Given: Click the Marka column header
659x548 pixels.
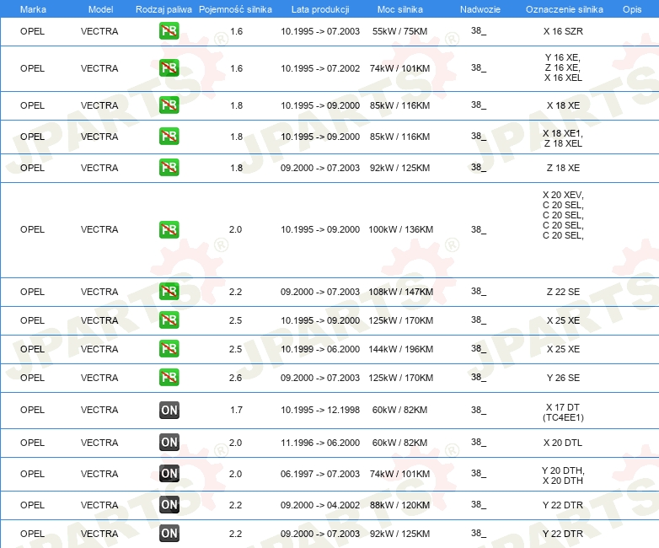Looking at the screenshot, I should pos(33,9).
